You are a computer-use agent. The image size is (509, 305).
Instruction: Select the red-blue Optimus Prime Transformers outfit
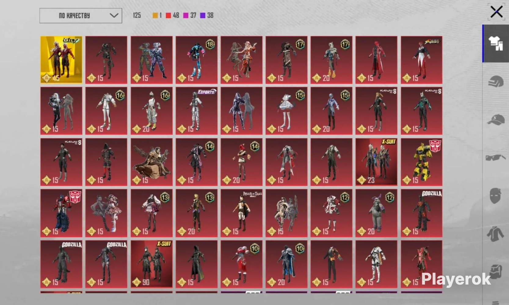pos(61,213)
